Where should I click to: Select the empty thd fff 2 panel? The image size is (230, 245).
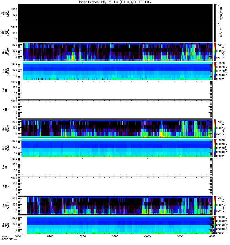point(115,109)
